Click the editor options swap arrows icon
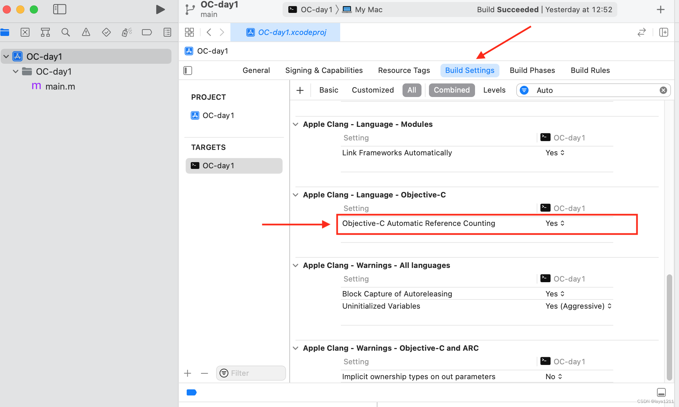The height and width of the screenshot is (407, 679). tap(642, 32)
